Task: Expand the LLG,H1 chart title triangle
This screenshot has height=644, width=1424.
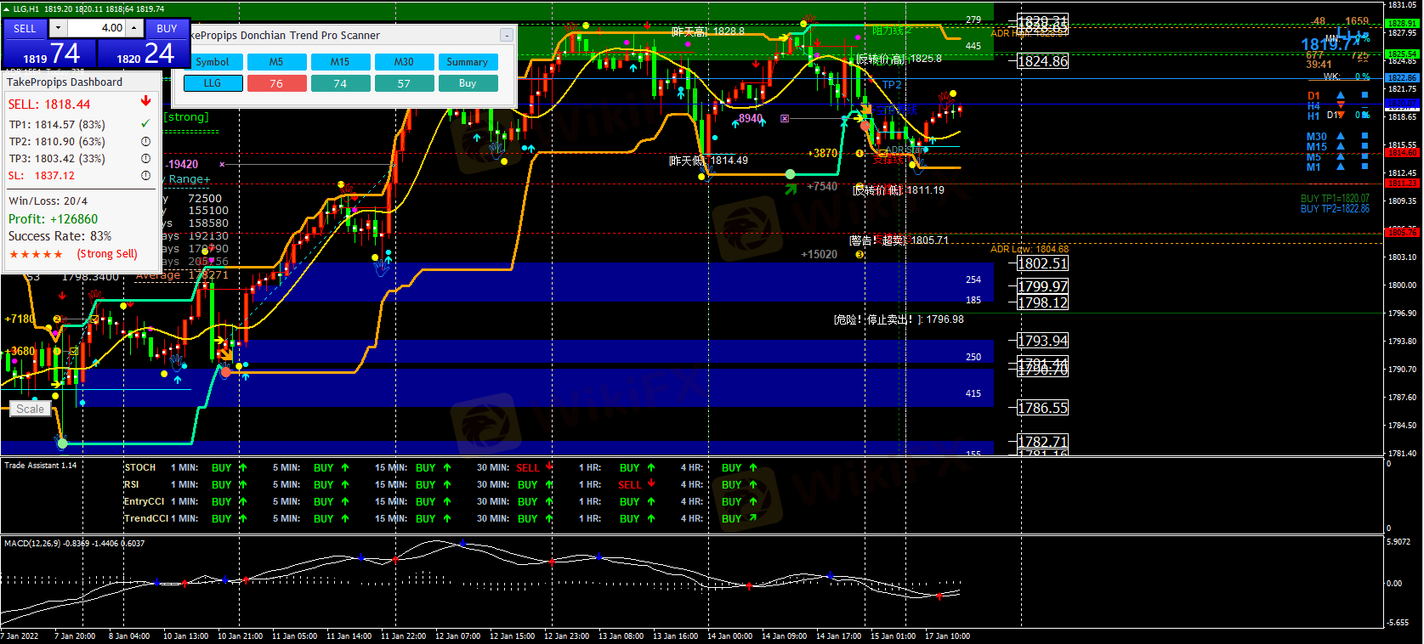Action: coord(6,8)
